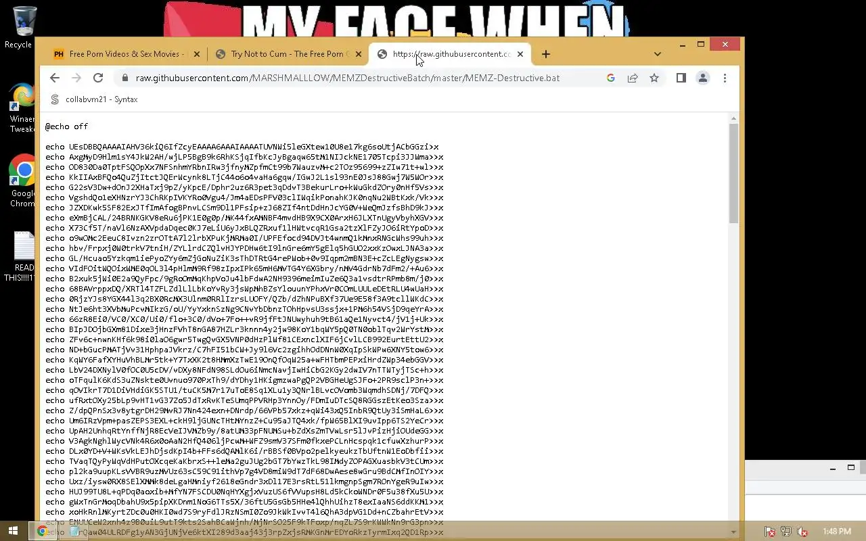Share this page via the share icon
The width and height of the screenshot is (866, 541).
[633, 78]
